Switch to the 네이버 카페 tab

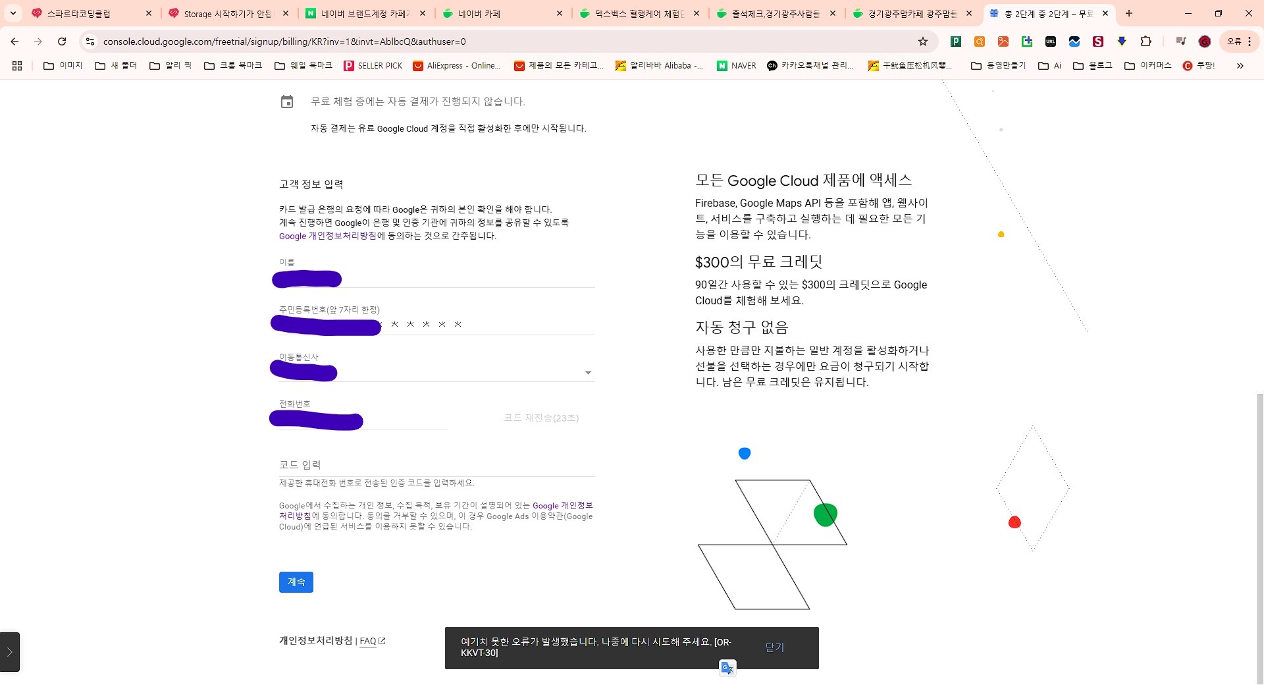coord(502,13)
